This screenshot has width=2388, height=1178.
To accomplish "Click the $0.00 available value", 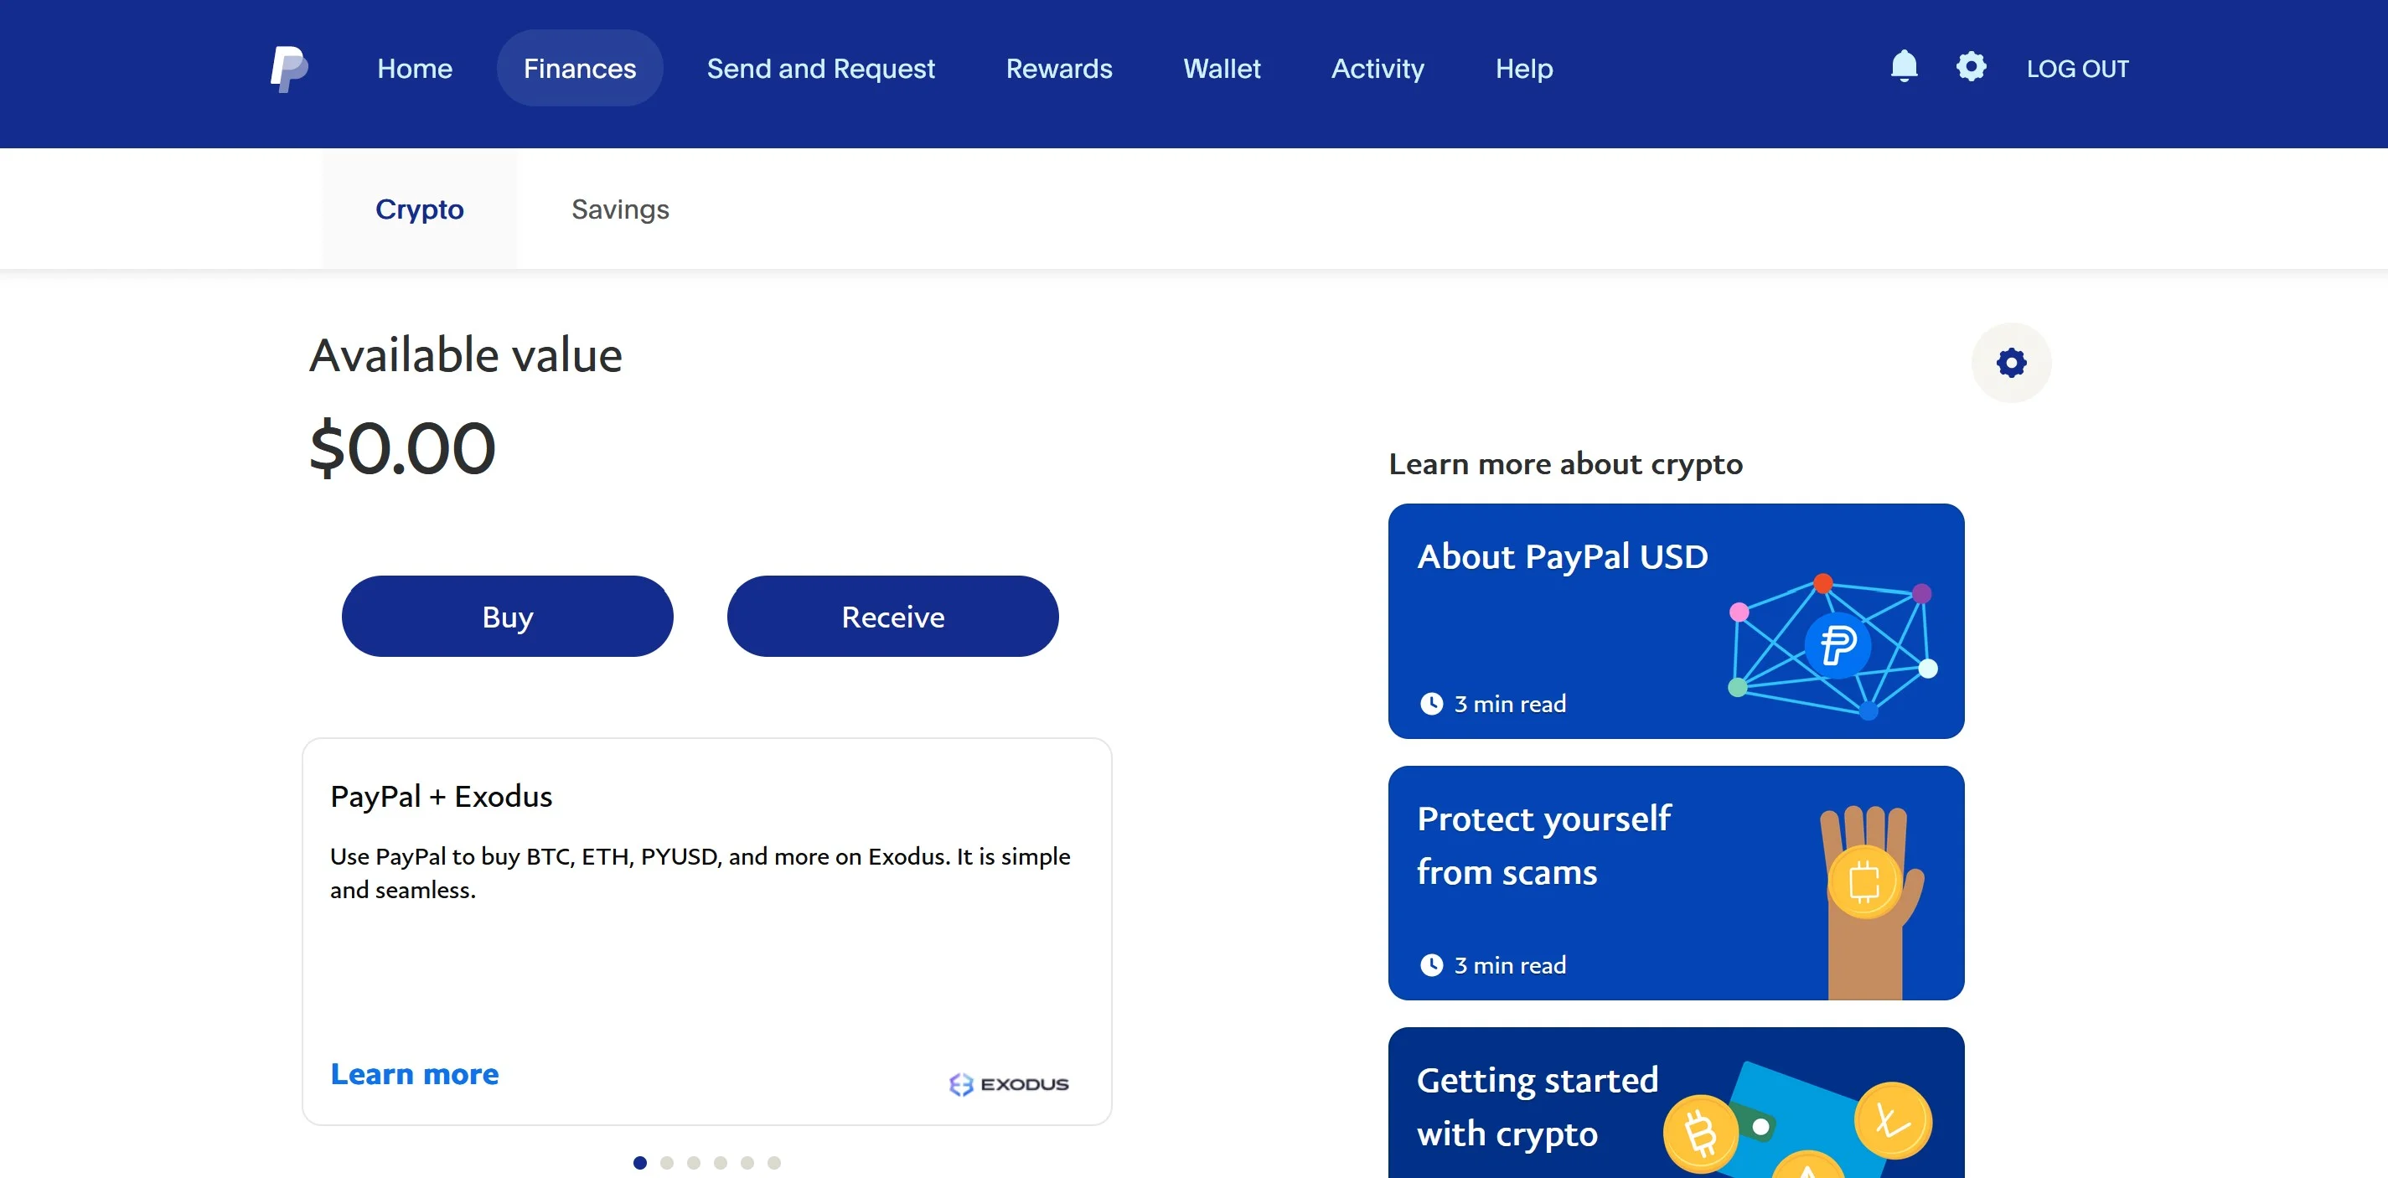I will pyautogui.click(x=402, y=447).
